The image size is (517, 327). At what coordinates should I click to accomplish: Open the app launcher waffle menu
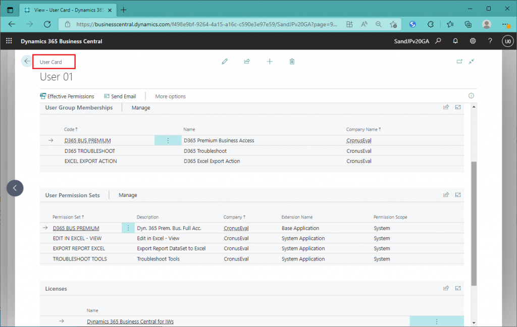pyautogui.click(x=9, y=41)
